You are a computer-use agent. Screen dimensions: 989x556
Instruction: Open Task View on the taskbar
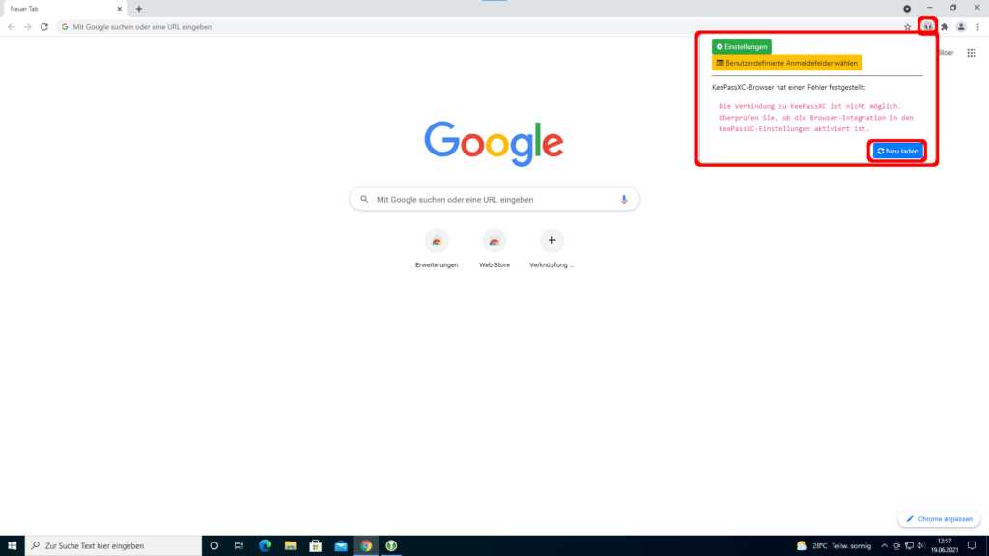pyautogui.click(x=240, y=546)
